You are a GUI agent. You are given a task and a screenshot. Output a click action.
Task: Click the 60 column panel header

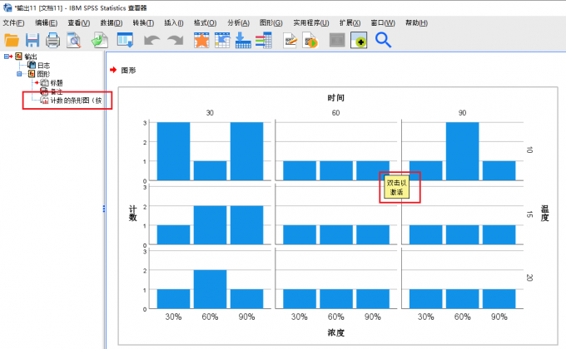[x=335, y=113]
